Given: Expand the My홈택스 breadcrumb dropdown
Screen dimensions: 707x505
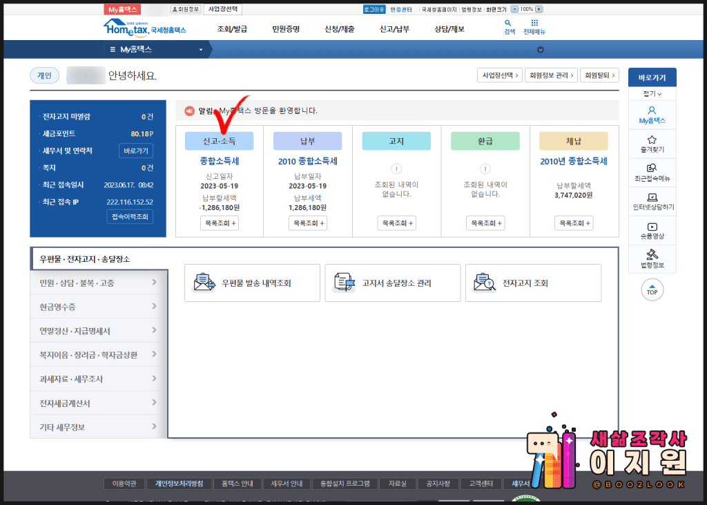Looking at the screenshot, I should point(201,50).
